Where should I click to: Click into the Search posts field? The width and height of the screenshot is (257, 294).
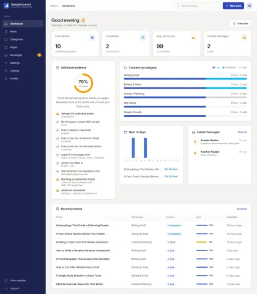[x=198, y=6]
